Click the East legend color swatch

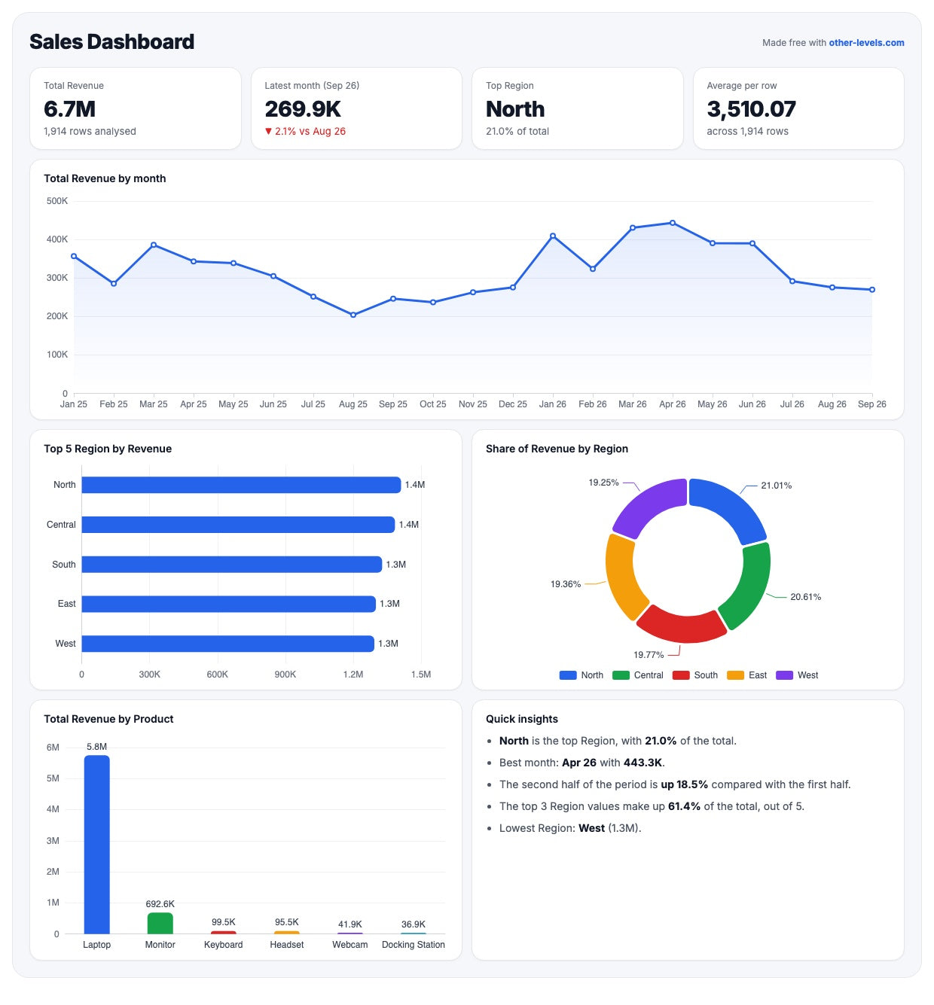(735, 675)
